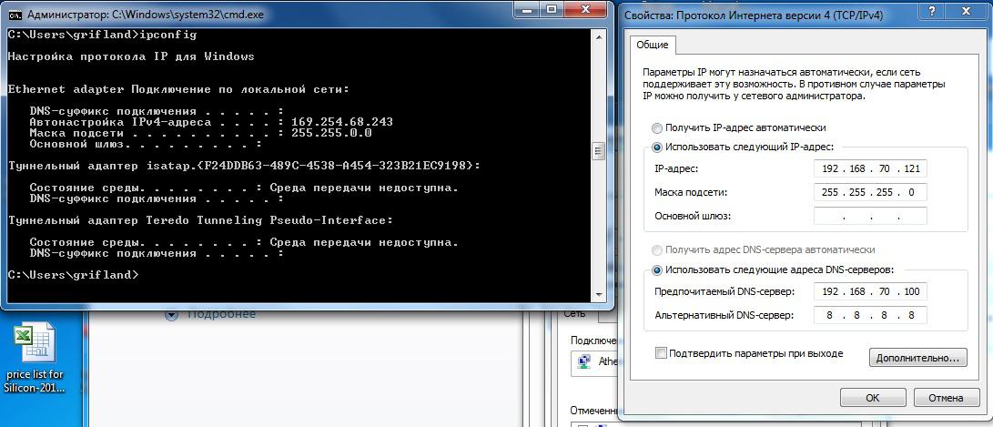Click the empty 'Основной шлюз' field

[x=870, y=216]
